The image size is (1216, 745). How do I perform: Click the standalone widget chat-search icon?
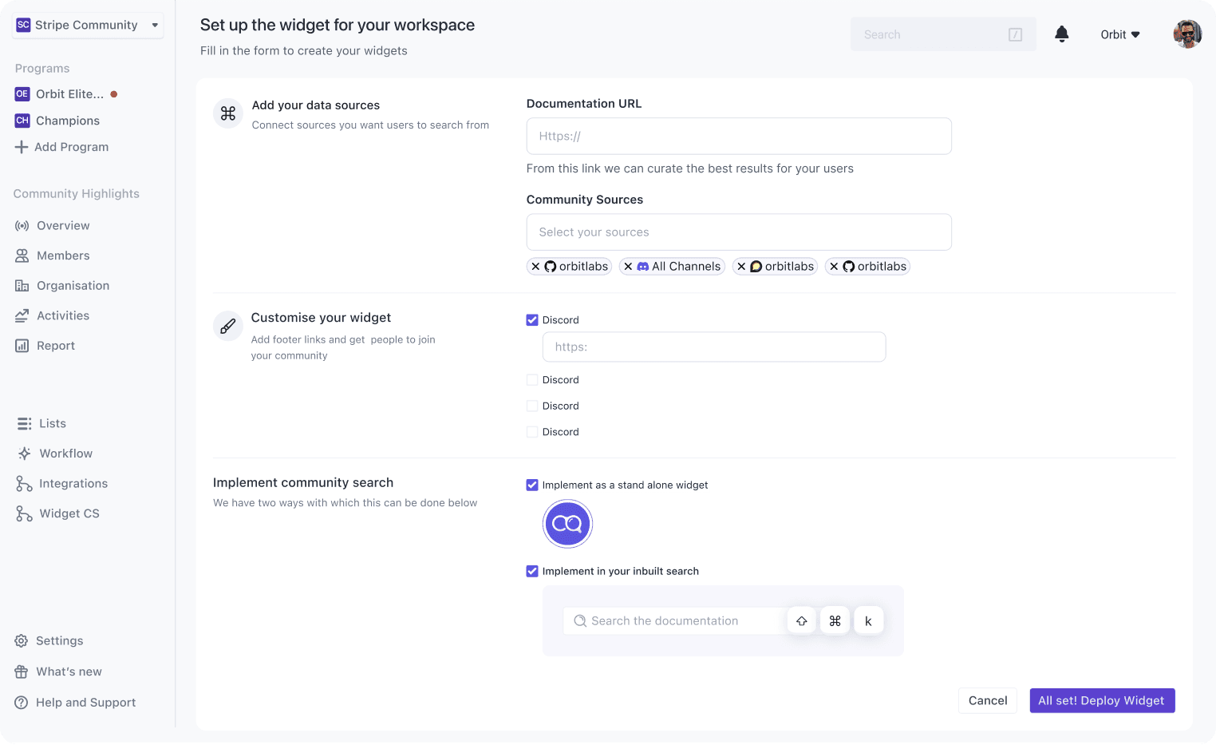coord(567,524)
